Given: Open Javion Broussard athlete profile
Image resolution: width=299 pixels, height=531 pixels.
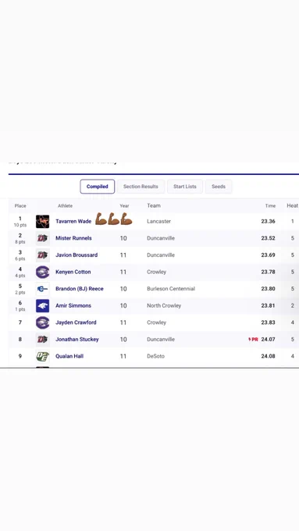Looking at the screenshot, I should point(77,255).
